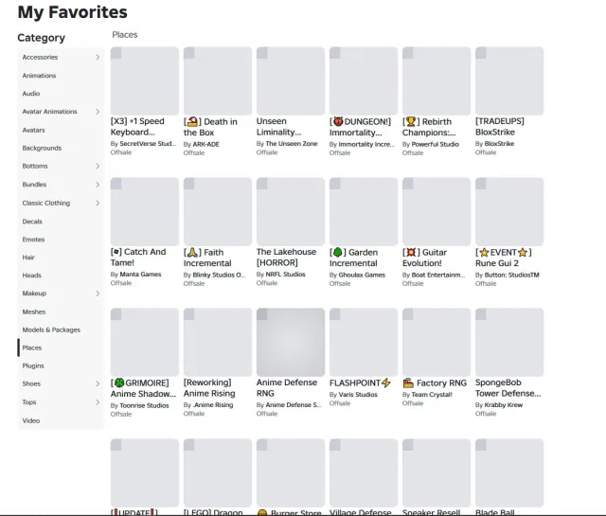Open the Unseen Liminality thumbnail image
The width and height of the screenshot is (606, 516).
pyautogui.click(x=291, y=80)
